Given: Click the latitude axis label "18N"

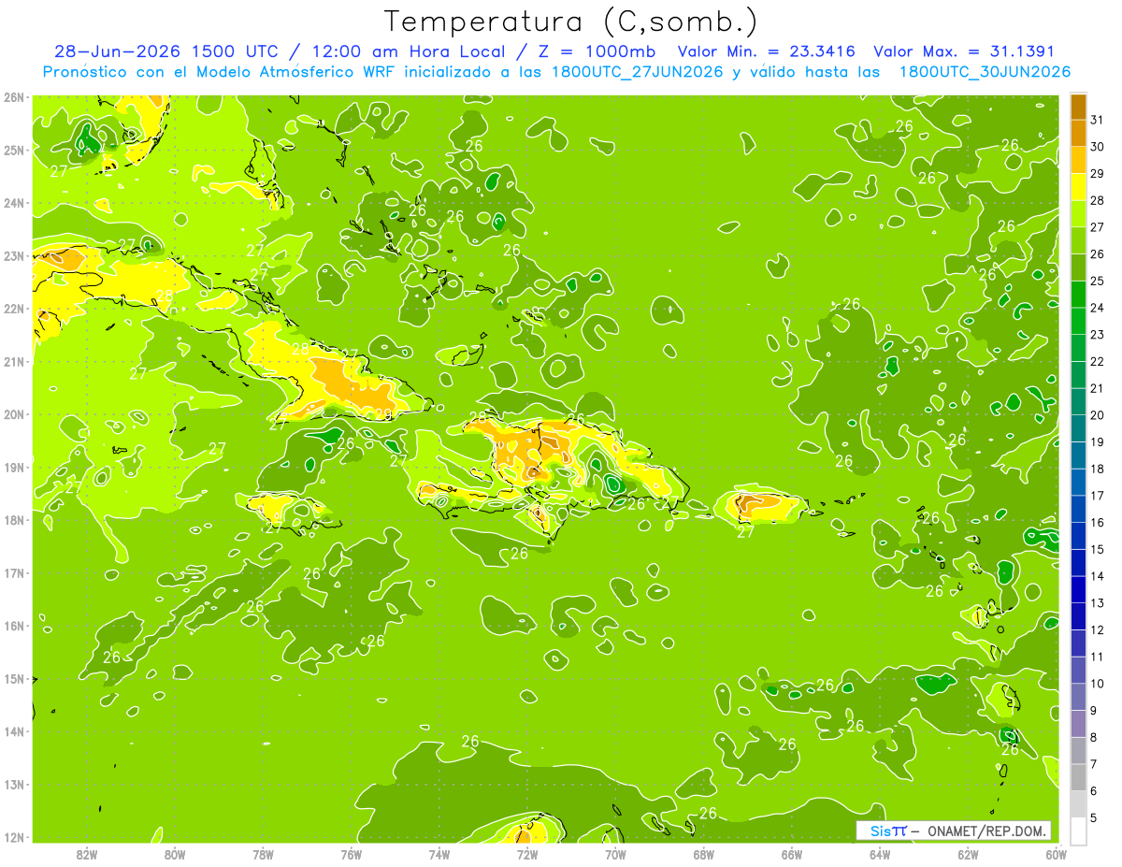Looking at the screenshot, I should (x=14, y=520).
